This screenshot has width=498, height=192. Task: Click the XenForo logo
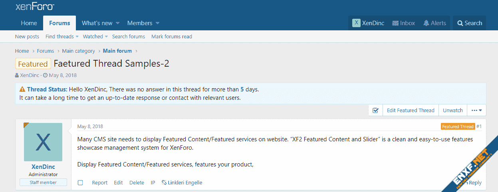pyautogui.click(x=35, y=6)
